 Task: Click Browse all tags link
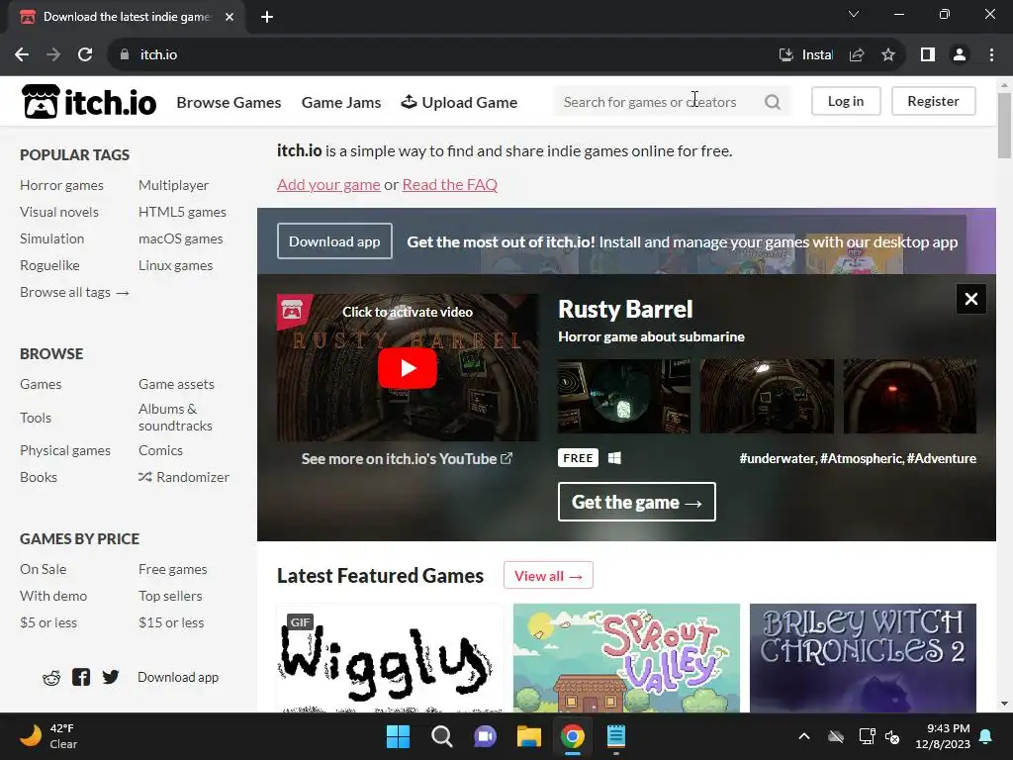(74, 292)
